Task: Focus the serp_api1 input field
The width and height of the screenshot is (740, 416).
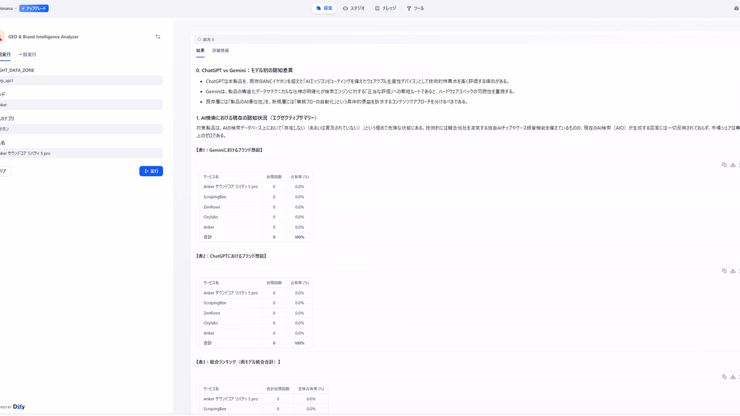Action: [x=81, y=81]
